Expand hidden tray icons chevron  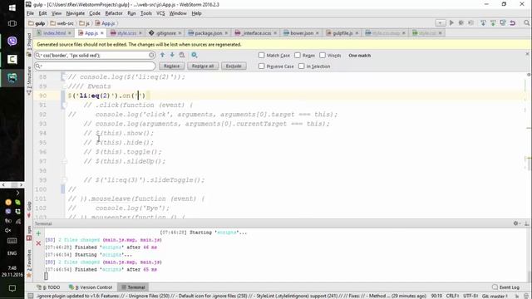tap(17, 193)
